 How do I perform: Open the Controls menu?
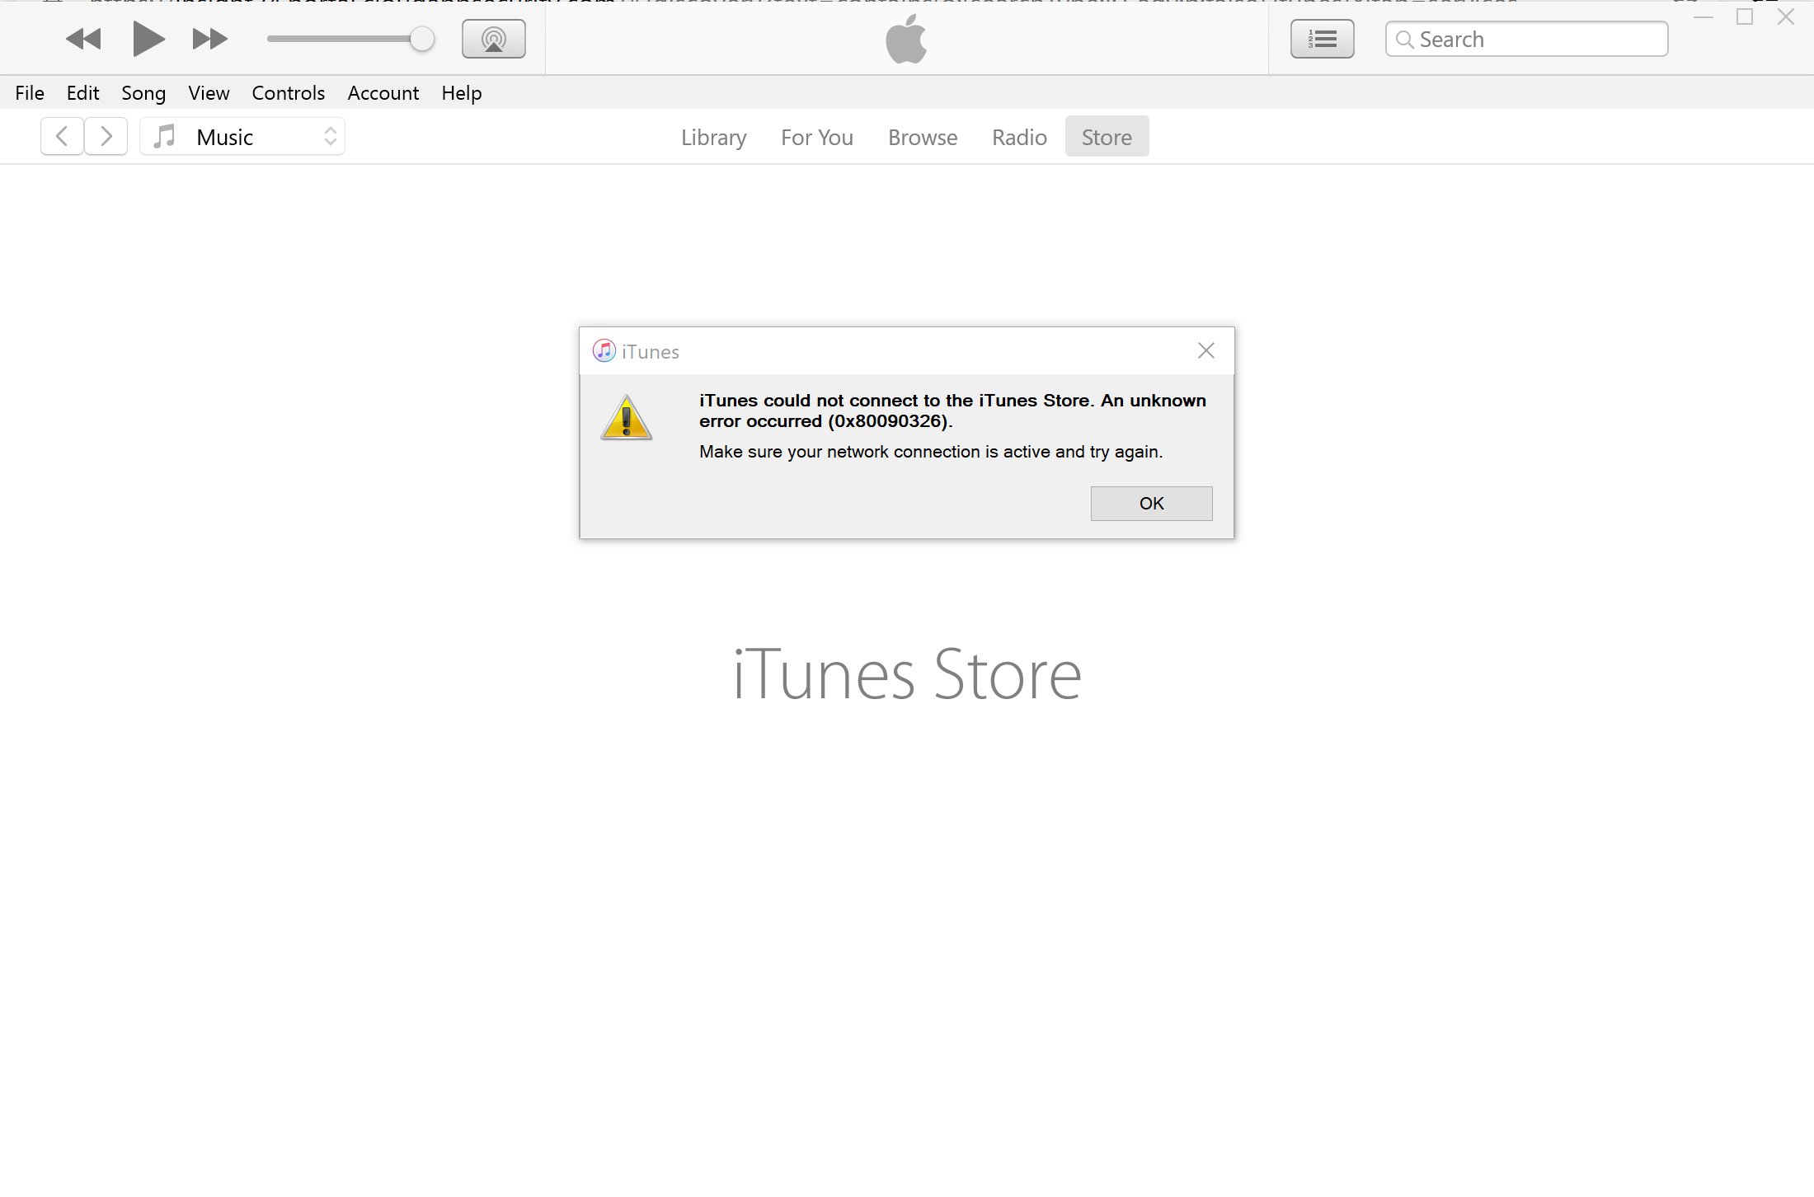coord(289,93)
